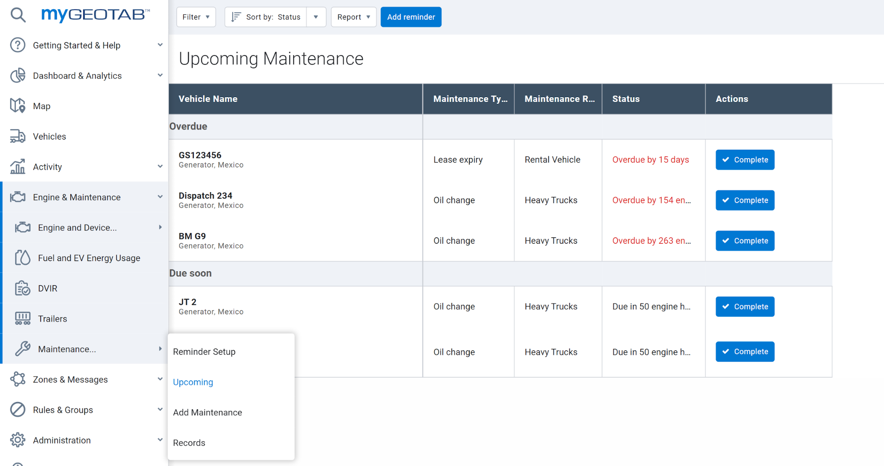This screenshot has width=884, height=466.
Task: Click the Rules & Groups icon
Action: tap(18, 410)
